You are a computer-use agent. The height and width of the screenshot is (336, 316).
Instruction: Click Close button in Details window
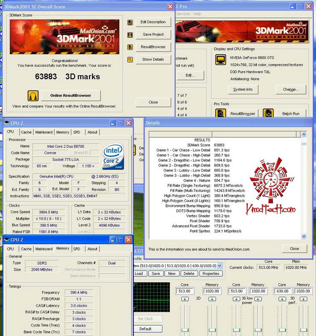[294, 249]
